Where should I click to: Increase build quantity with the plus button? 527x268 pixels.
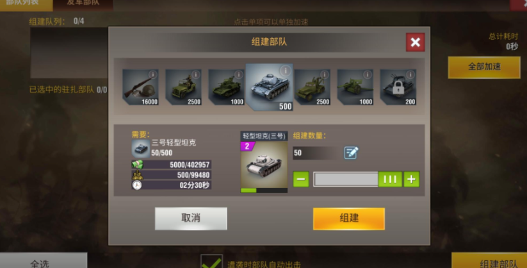(411, 179)
